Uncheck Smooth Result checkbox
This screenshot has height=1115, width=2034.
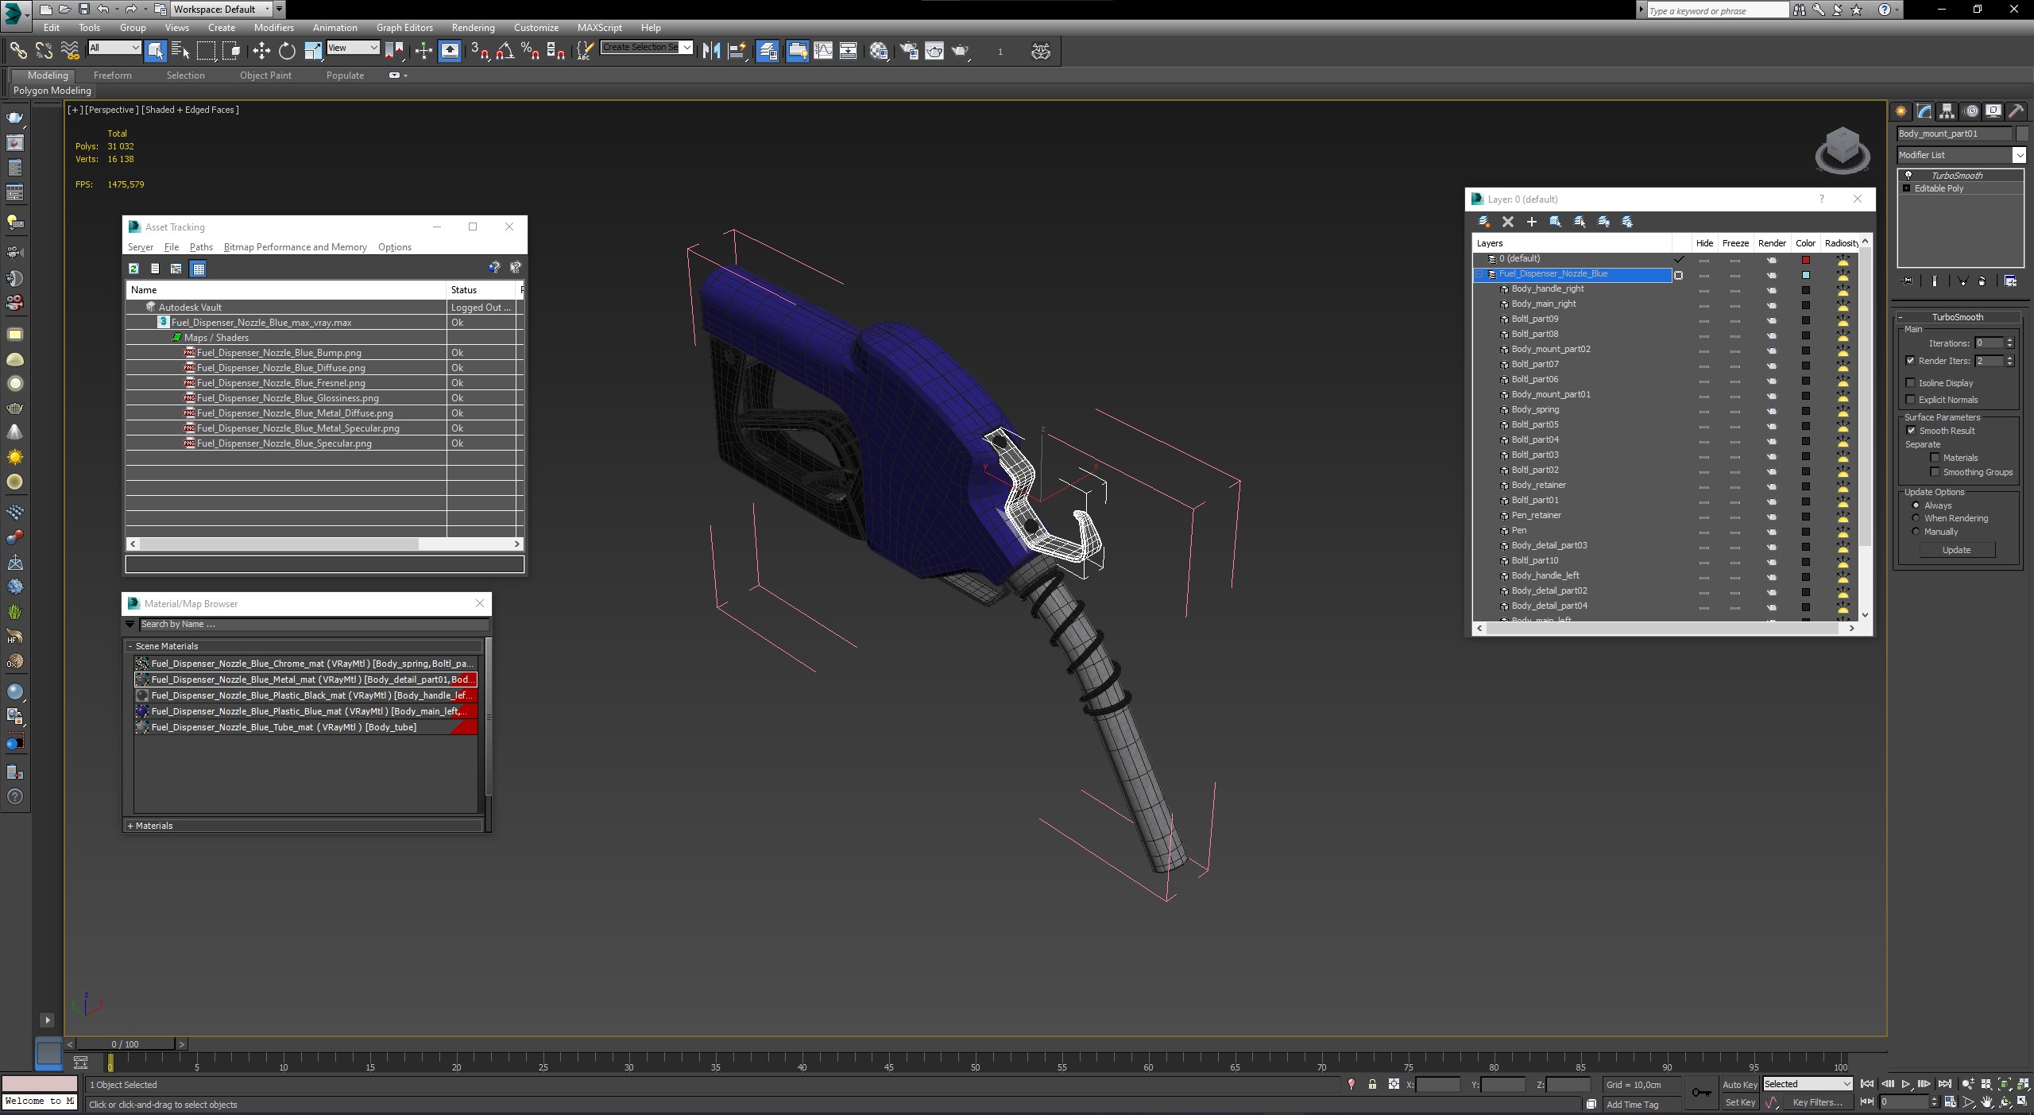1911,431
